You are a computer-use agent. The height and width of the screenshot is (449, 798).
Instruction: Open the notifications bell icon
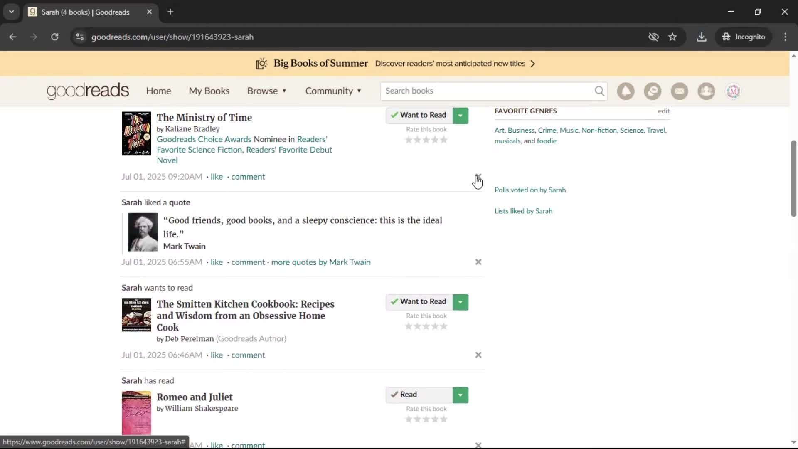point(626,91)
